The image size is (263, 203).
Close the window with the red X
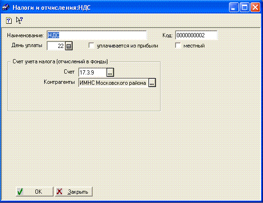[x=255, y=7]
